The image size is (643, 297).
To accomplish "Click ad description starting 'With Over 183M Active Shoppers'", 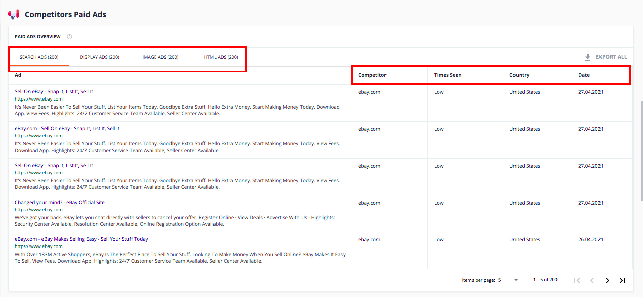I will tap(180, 258).
